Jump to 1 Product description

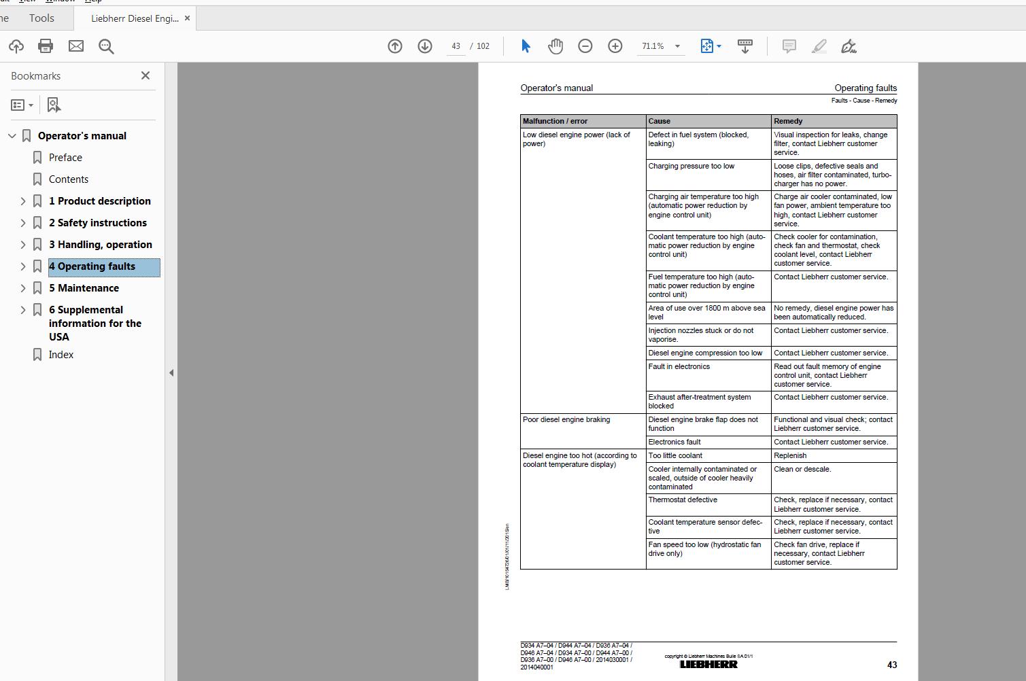pos(100,201)
